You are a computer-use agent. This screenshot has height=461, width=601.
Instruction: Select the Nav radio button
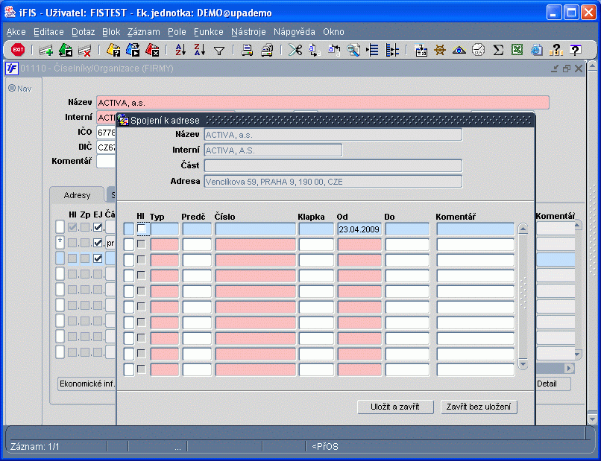click(12, 88)
